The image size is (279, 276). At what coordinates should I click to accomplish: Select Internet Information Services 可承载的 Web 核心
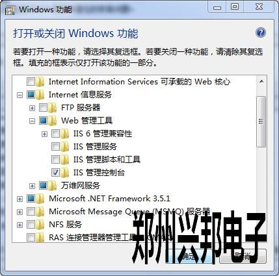tap(139, 82)
